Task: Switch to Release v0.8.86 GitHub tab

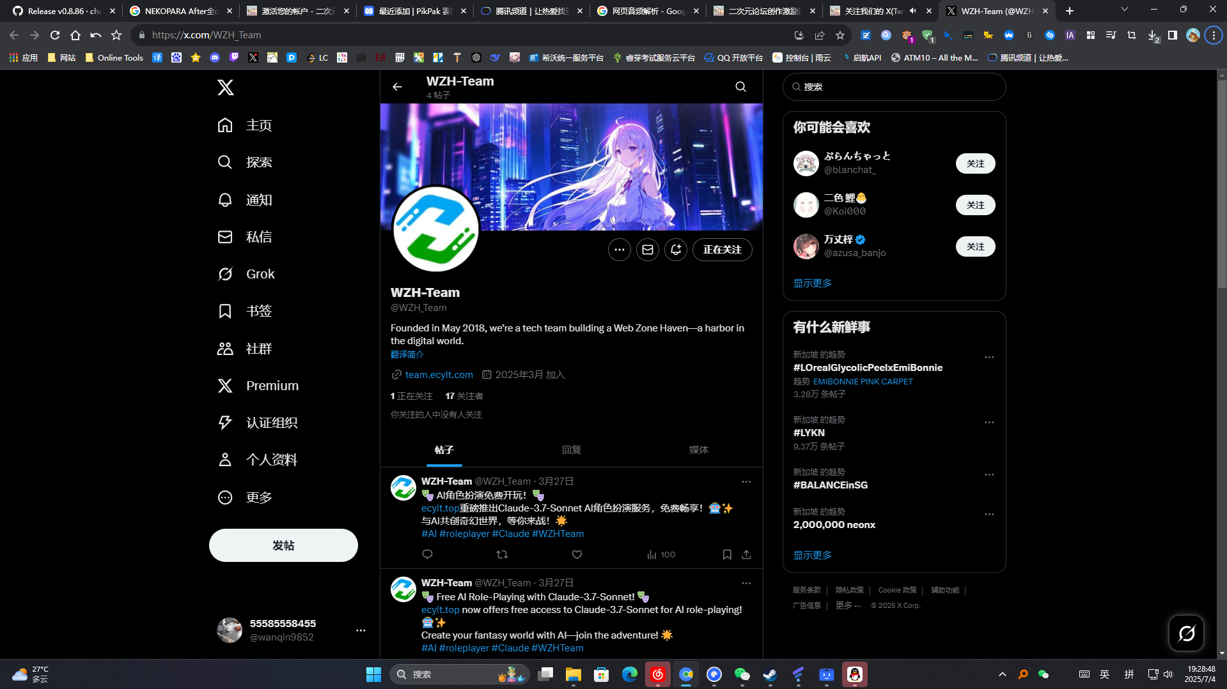Action: pyautogui.click(x=64, y=11)
